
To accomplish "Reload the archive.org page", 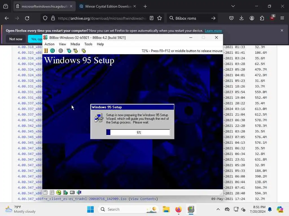I will [27, 18].
